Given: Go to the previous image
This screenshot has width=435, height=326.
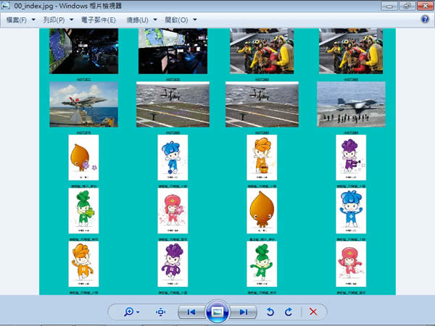Looking at the screenshot, I should click(x=191, y=312).
